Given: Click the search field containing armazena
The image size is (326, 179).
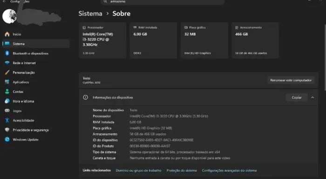Looking at the screenshot, I should point(163,2).
